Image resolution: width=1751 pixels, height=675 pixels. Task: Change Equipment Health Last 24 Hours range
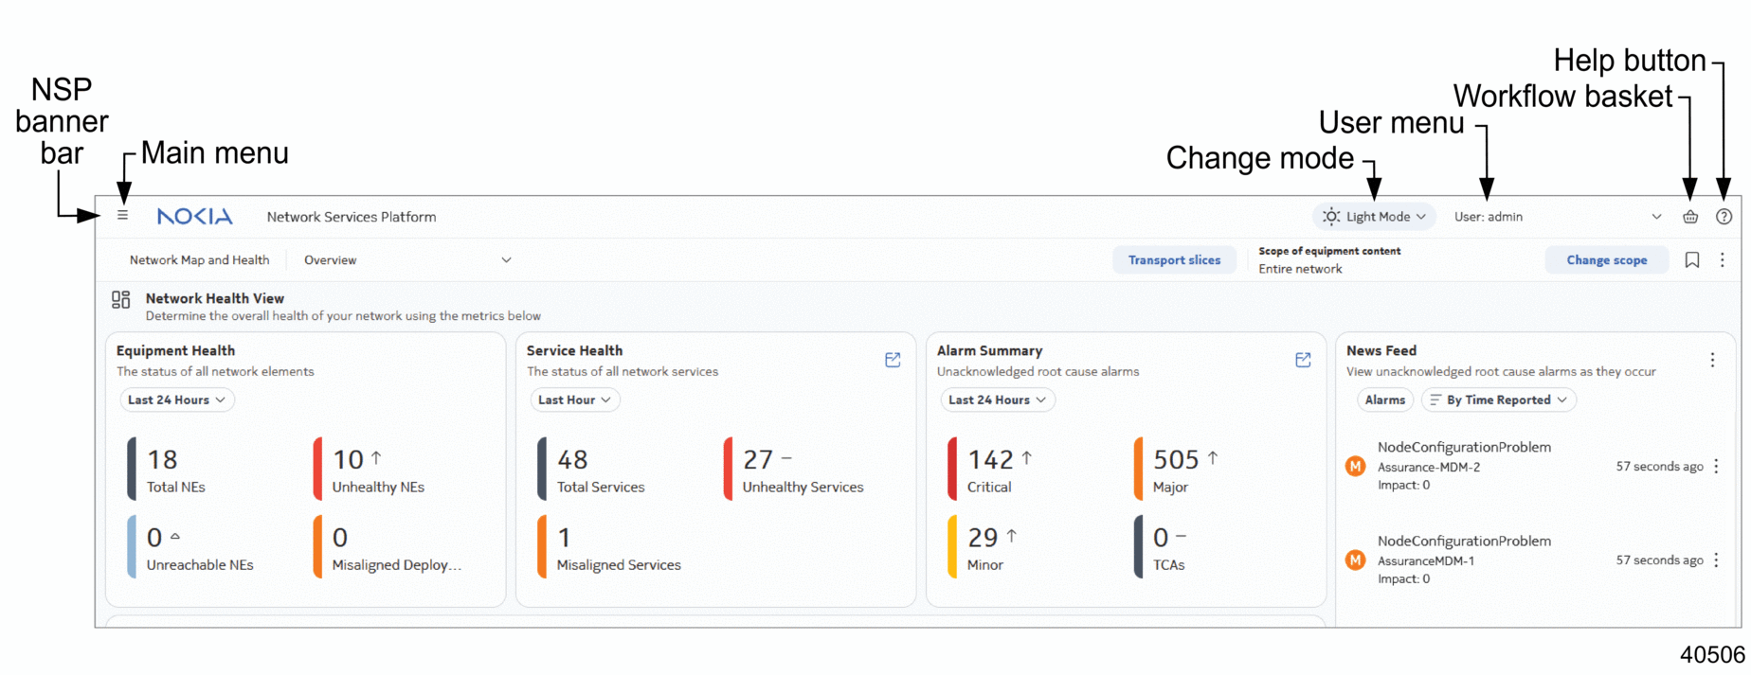176,400
